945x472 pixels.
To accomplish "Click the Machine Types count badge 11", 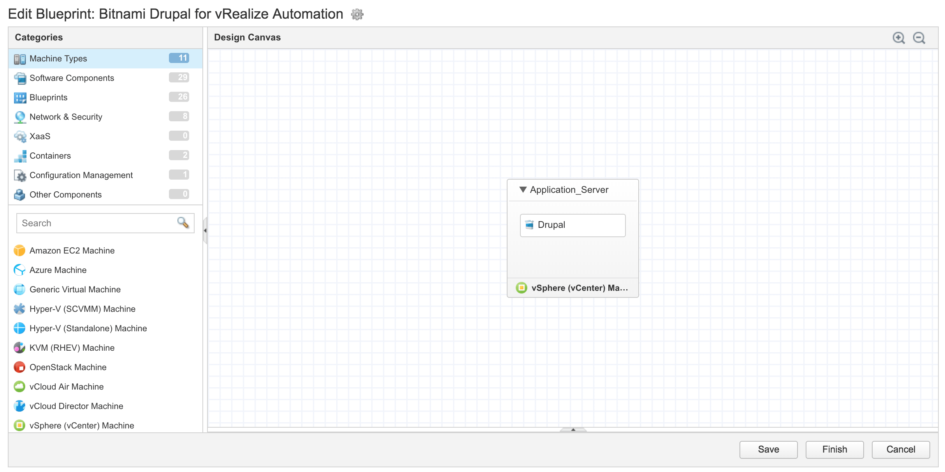I will click(179, 58).
